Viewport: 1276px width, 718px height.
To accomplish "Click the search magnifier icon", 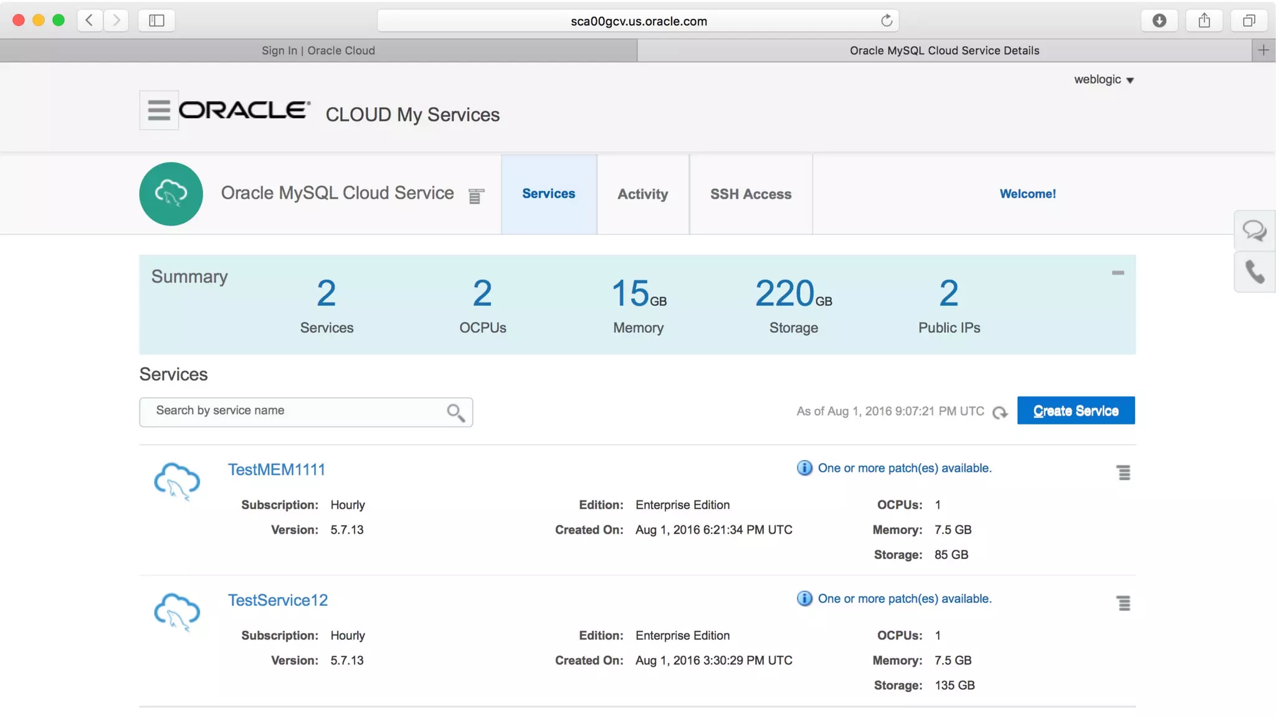I will [x=455, y=413].
